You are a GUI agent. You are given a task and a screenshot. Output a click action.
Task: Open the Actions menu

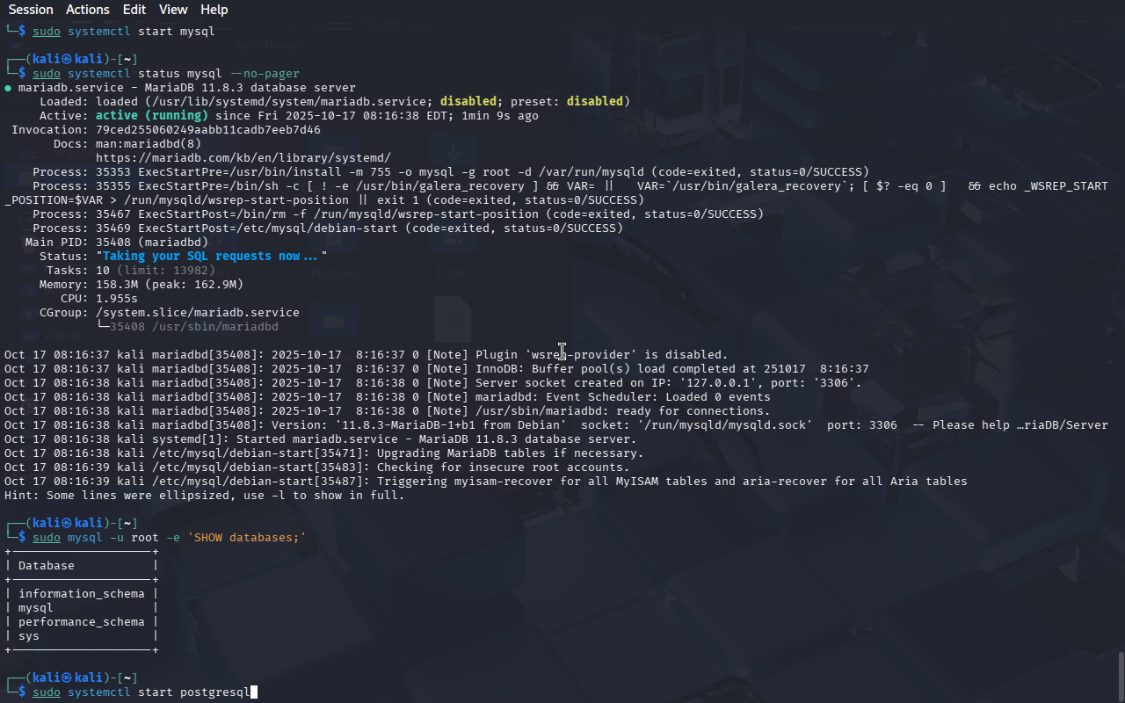point(88,10)
